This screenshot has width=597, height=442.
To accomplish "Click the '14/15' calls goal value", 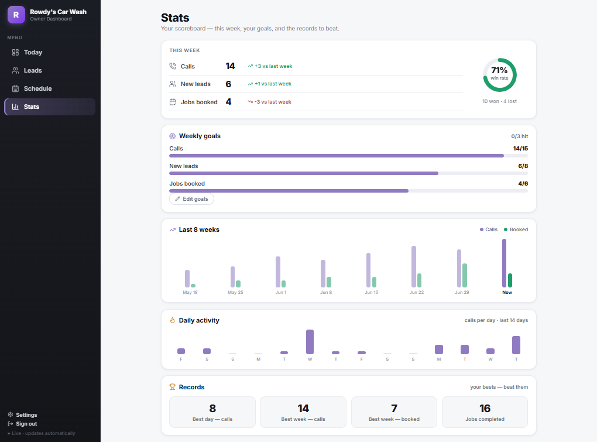I will pyautogui.click(x=520, y=149).
